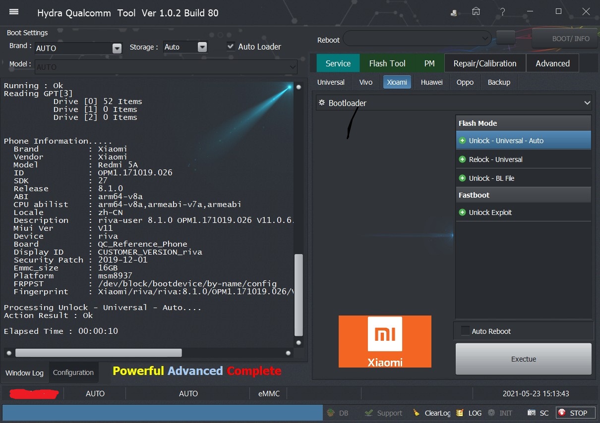The image size is (600, 423).
Task: Click the Exectue button
Action: 524,359
